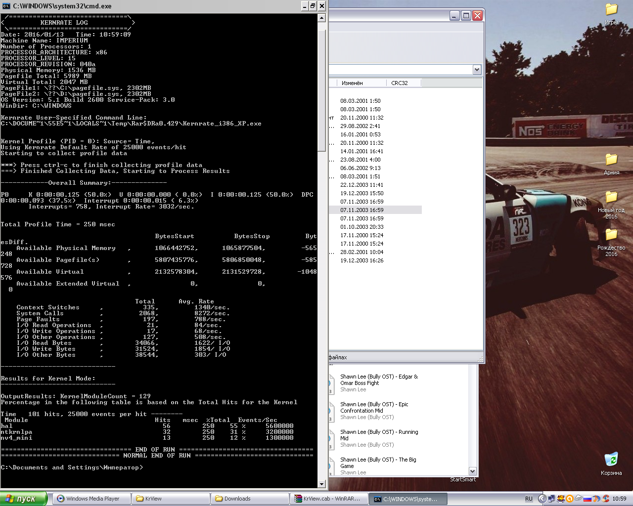The image size is (633, 506).
Task: Open the Игры desktop folder
Action: 611,10
